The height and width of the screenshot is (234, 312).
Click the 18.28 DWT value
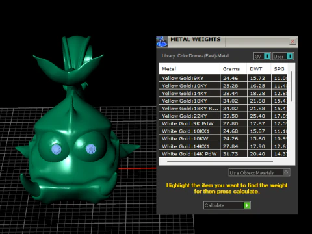[257, 94]
